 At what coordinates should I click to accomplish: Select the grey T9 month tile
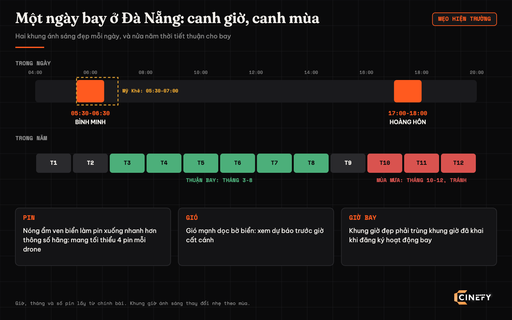(348, 163)
